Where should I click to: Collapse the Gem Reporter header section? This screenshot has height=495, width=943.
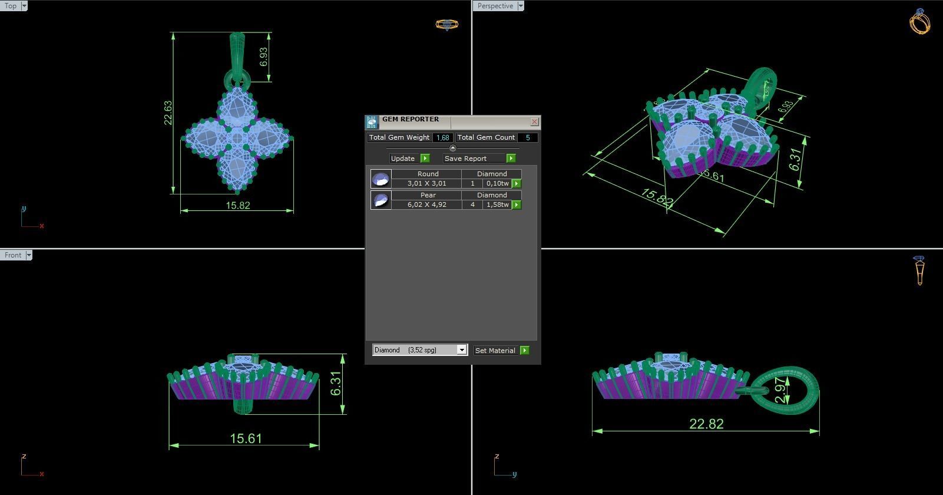452,148
